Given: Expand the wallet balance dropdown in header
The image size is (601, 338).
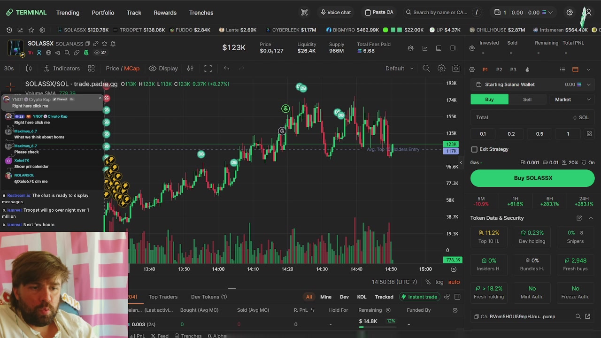Looking at the screenshot, I should click(x=551, y=13).
